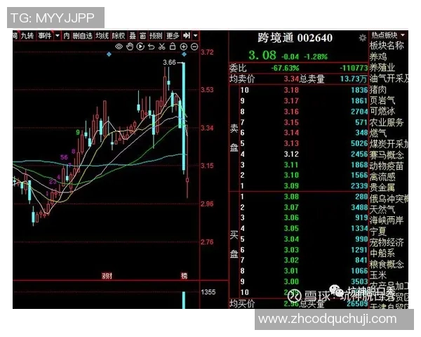Click the 板块名称 column header
This screenshot has height=337, width=421.
[387, 46]
